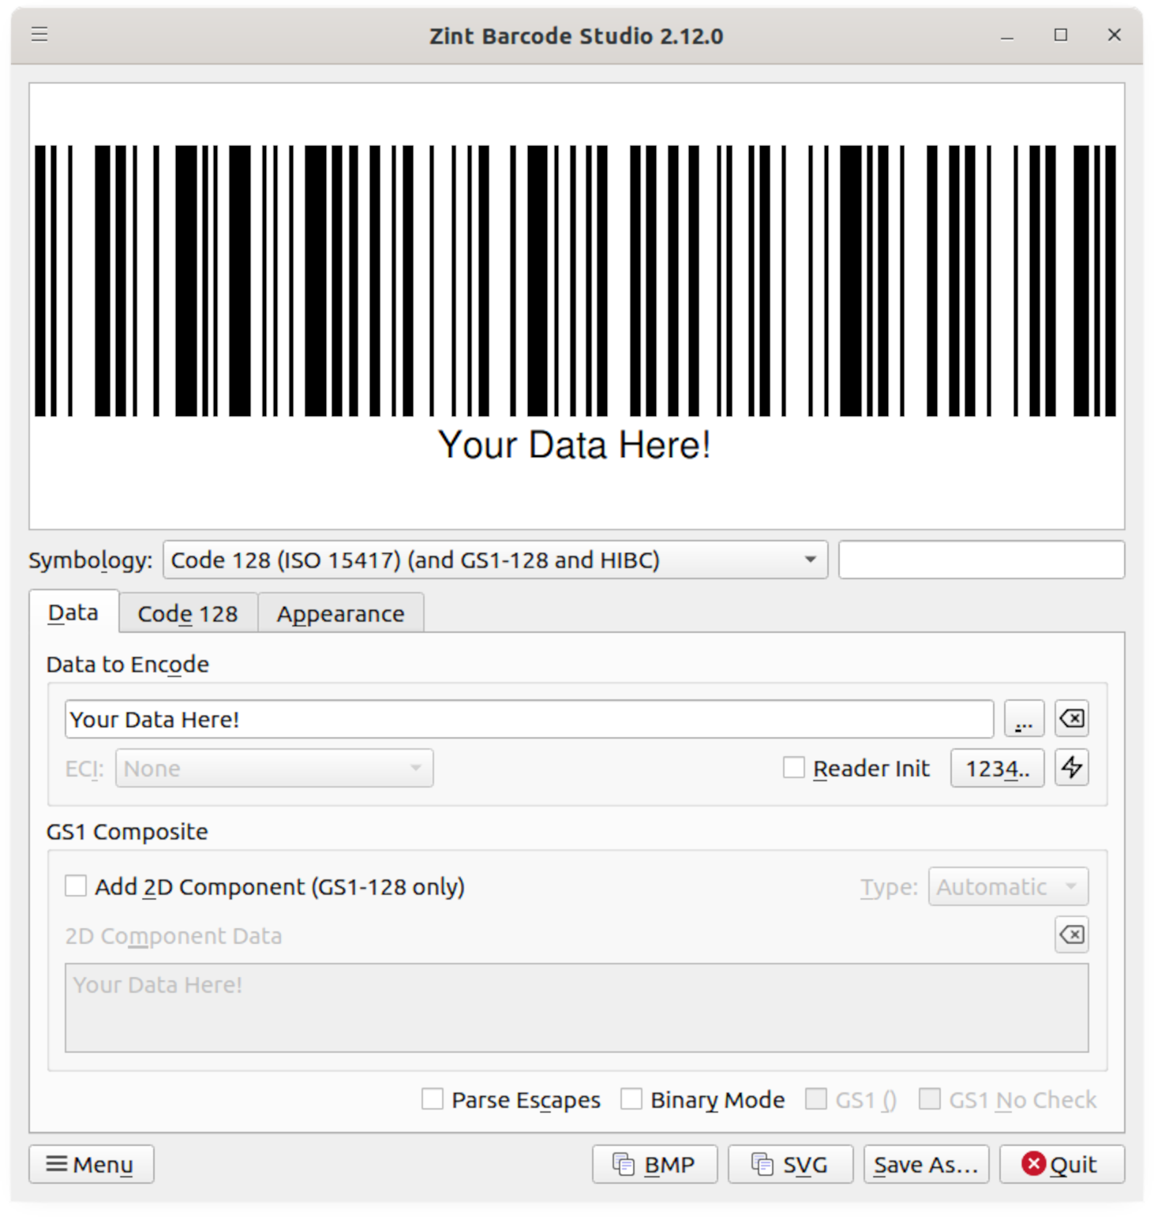Open the sequence 1234.. button
Screen dimensions: 1154x1217
click(997, 768)
